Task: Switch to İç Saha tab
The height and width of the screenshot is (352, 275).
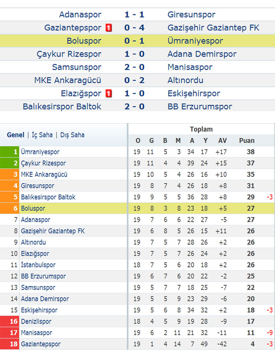Action: point(42,135)
